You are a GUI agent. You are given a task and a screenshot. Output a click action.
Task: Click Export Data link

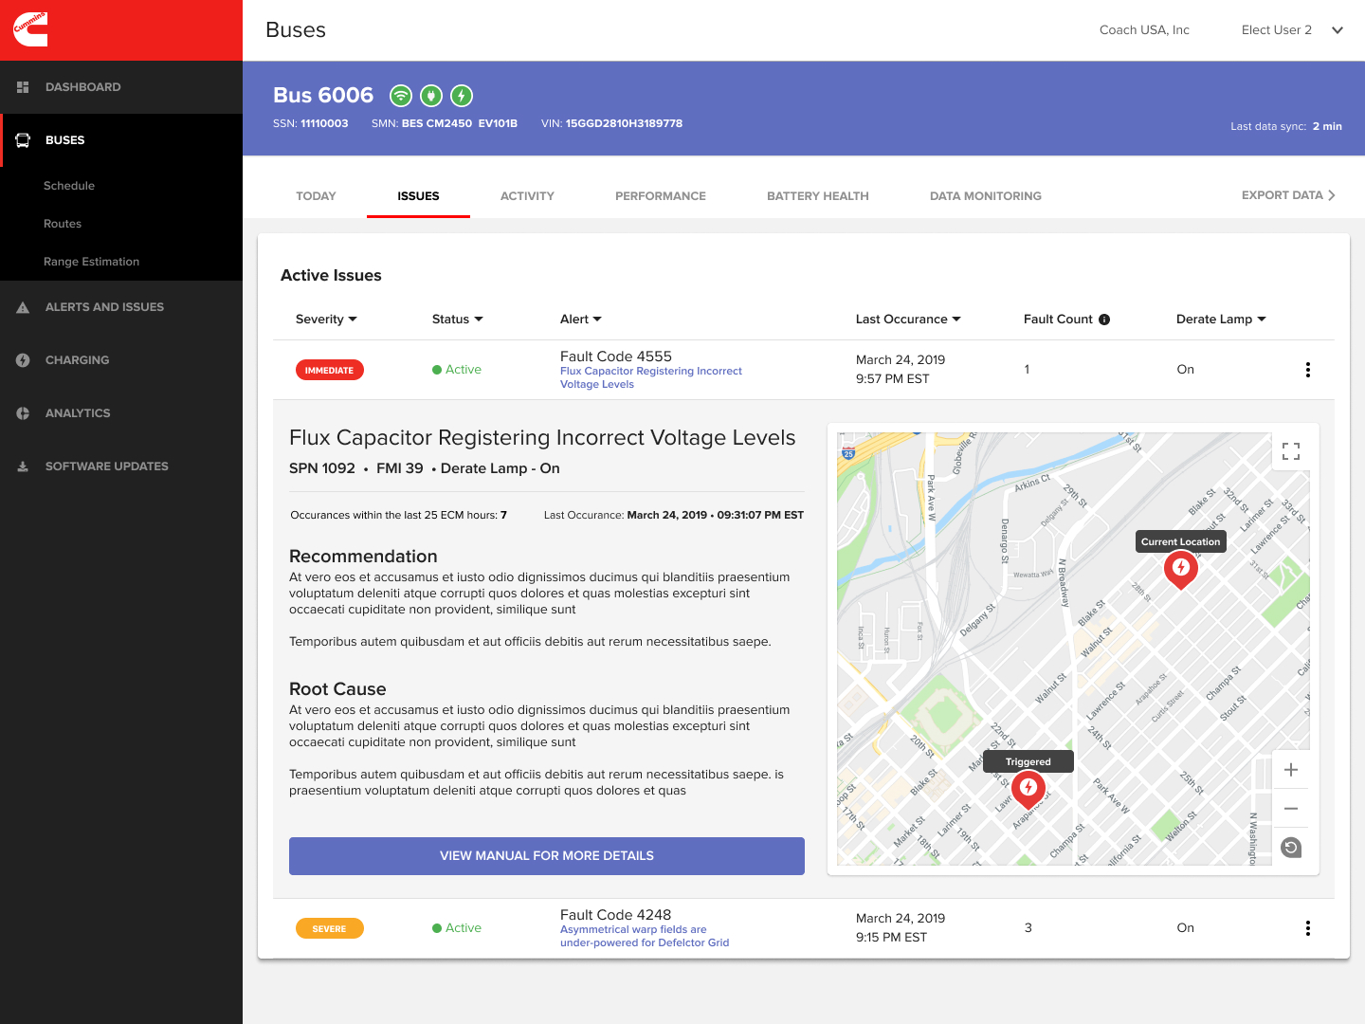(x=1289, y=195)
